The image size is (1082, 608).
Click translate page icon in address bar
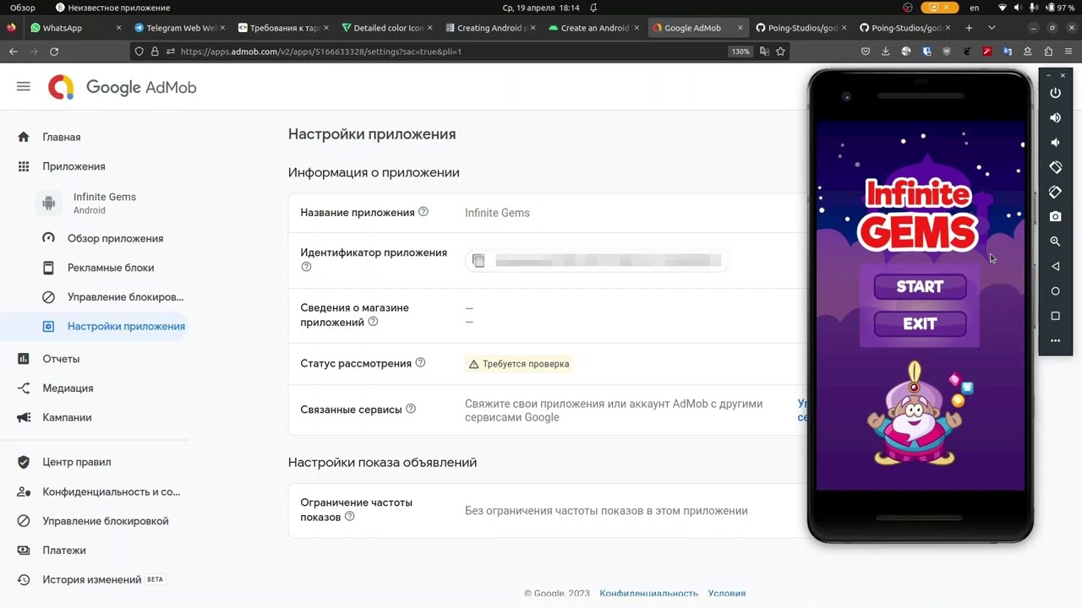764,52
